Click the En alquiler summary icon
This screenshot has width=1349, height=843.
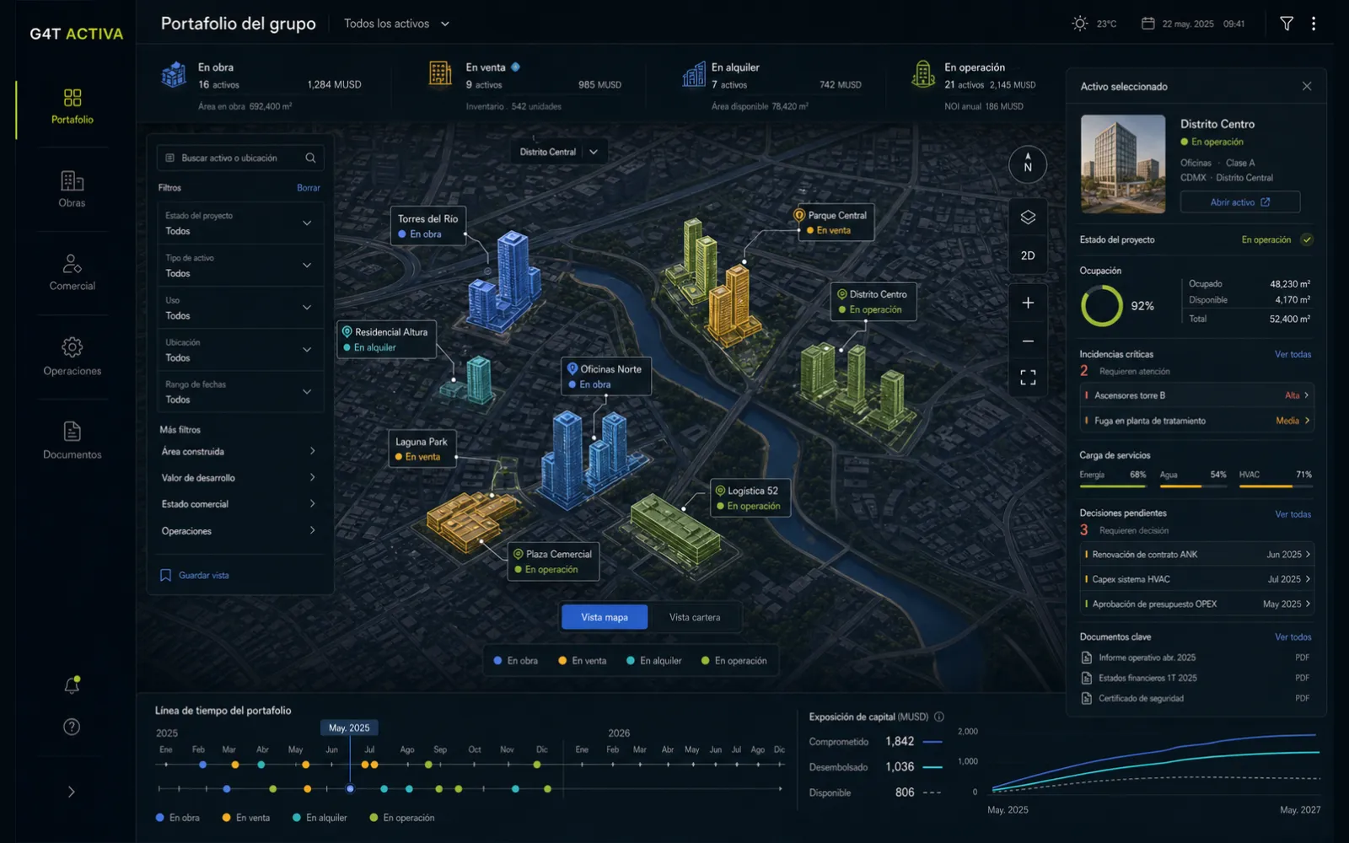pos(694,74)
